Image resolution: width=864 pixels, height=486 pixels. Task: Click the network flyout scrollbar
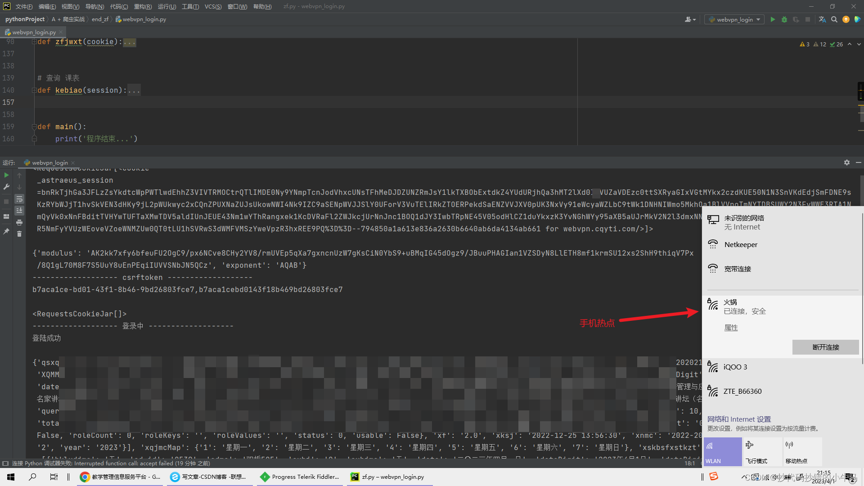pyautogui.click(x=862, y=288)
